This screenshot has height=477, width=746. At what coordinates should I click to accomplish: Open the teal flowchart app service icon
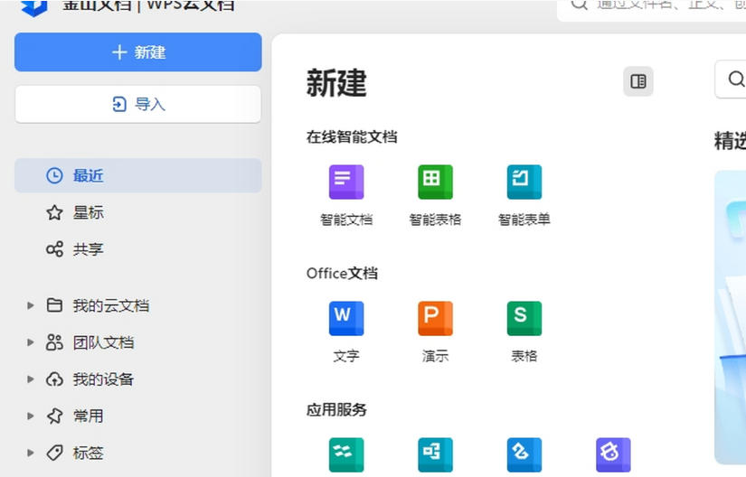[435, 454]
